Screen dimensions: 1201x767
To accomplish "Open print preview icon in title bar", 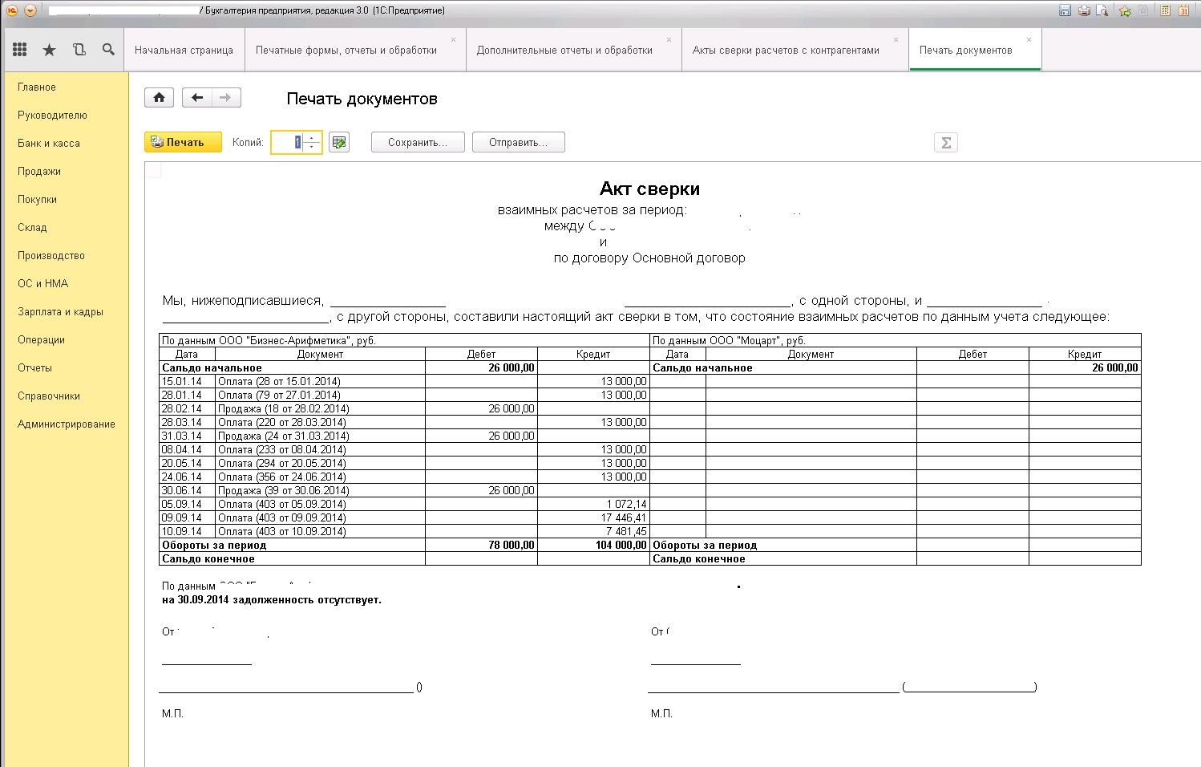I will coord(1102,10).
